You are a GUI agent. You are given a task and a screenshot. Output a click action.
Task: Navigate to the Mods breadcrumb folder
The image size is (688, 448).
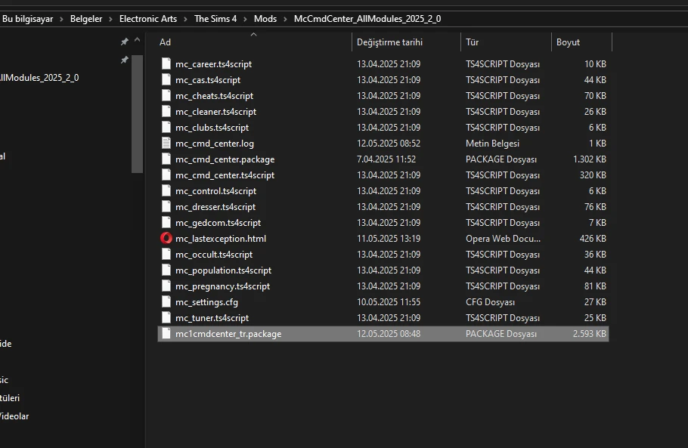[265, 19]
